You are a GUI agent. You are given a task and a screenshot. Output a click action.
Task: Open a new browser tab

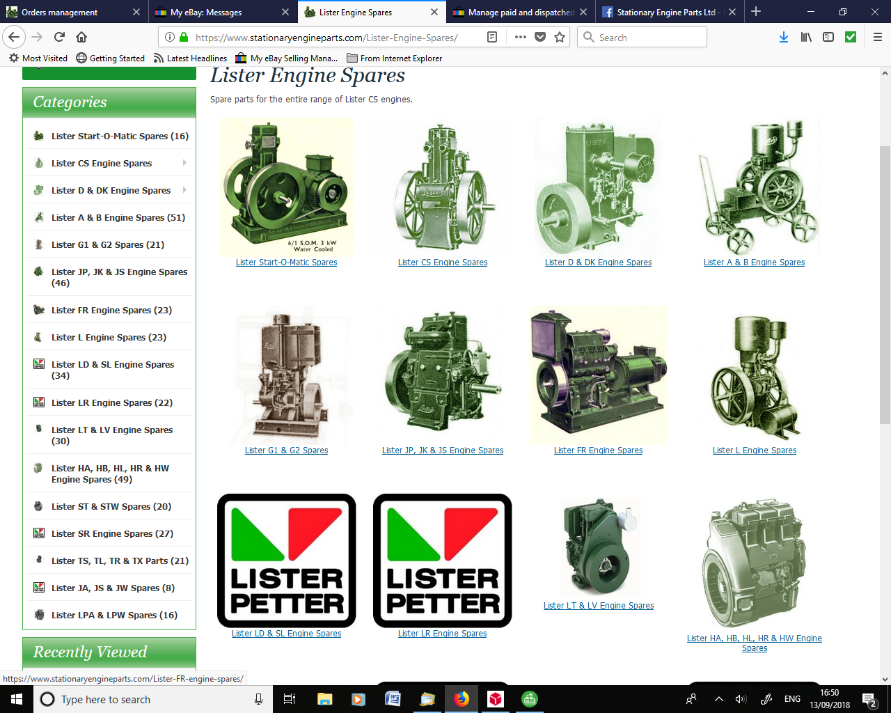click(756, 12)
